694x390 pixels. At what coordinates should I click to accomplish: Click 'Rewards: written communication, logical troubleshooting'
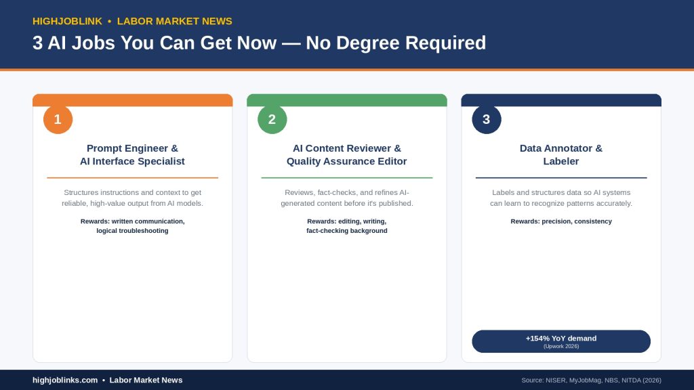pyautogui.click(x=132, y=226)
